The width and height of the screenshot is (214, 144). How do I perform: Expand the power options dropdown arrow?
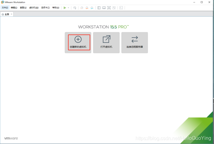[68, 8]
